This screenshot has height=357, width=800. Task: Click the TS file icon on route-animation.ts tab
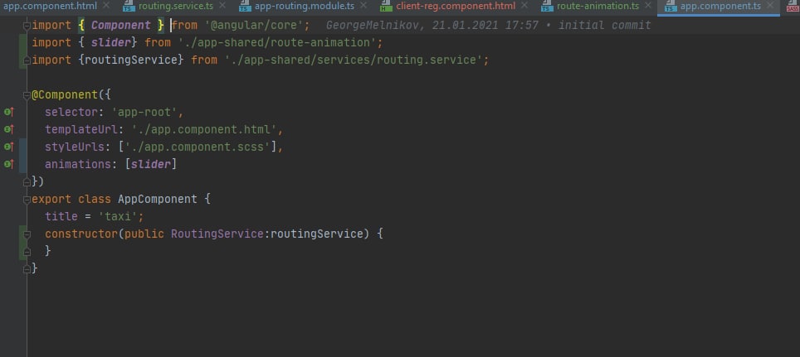point(548,6)
